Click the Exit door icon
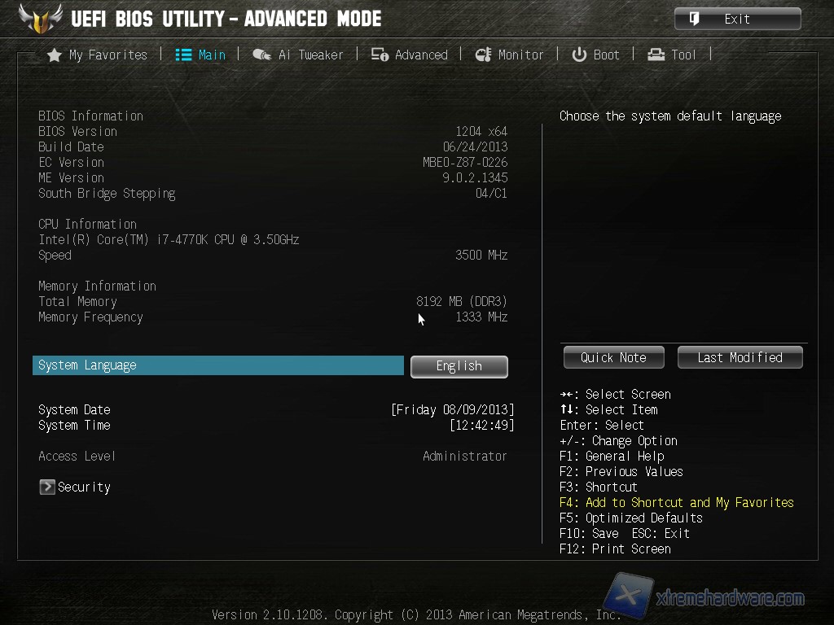This screenshot has width=834, height=625. 694,20
